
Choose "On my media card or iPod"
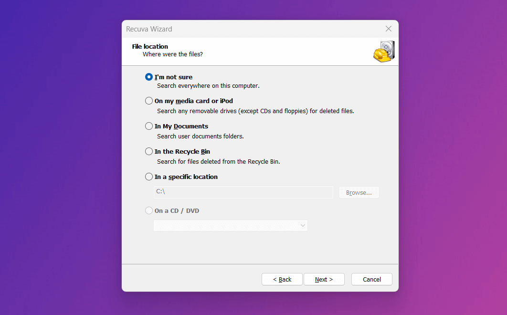click(x=149, y=101)
